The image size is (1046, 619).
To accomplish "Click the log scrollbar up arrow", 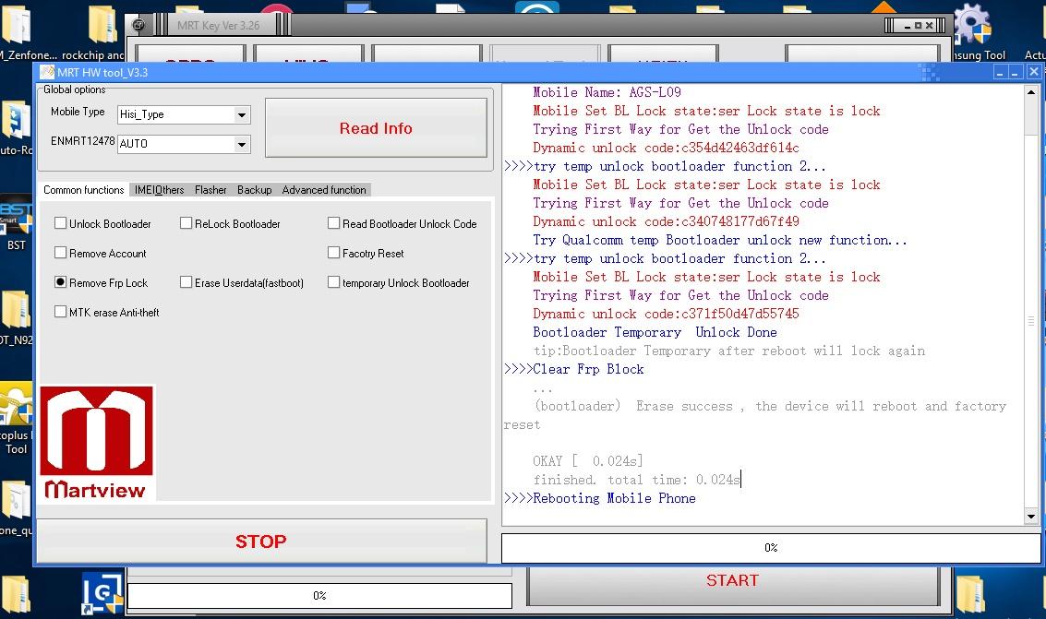I will coord(1031,92).
